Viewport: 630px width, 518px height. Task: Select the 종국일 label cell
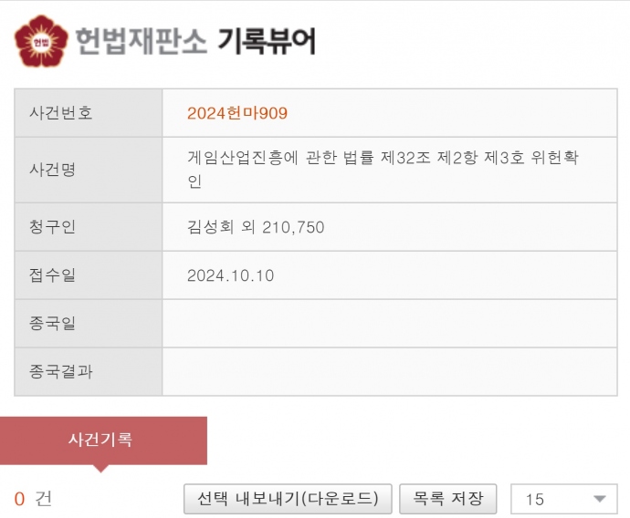tap(89, 324)
